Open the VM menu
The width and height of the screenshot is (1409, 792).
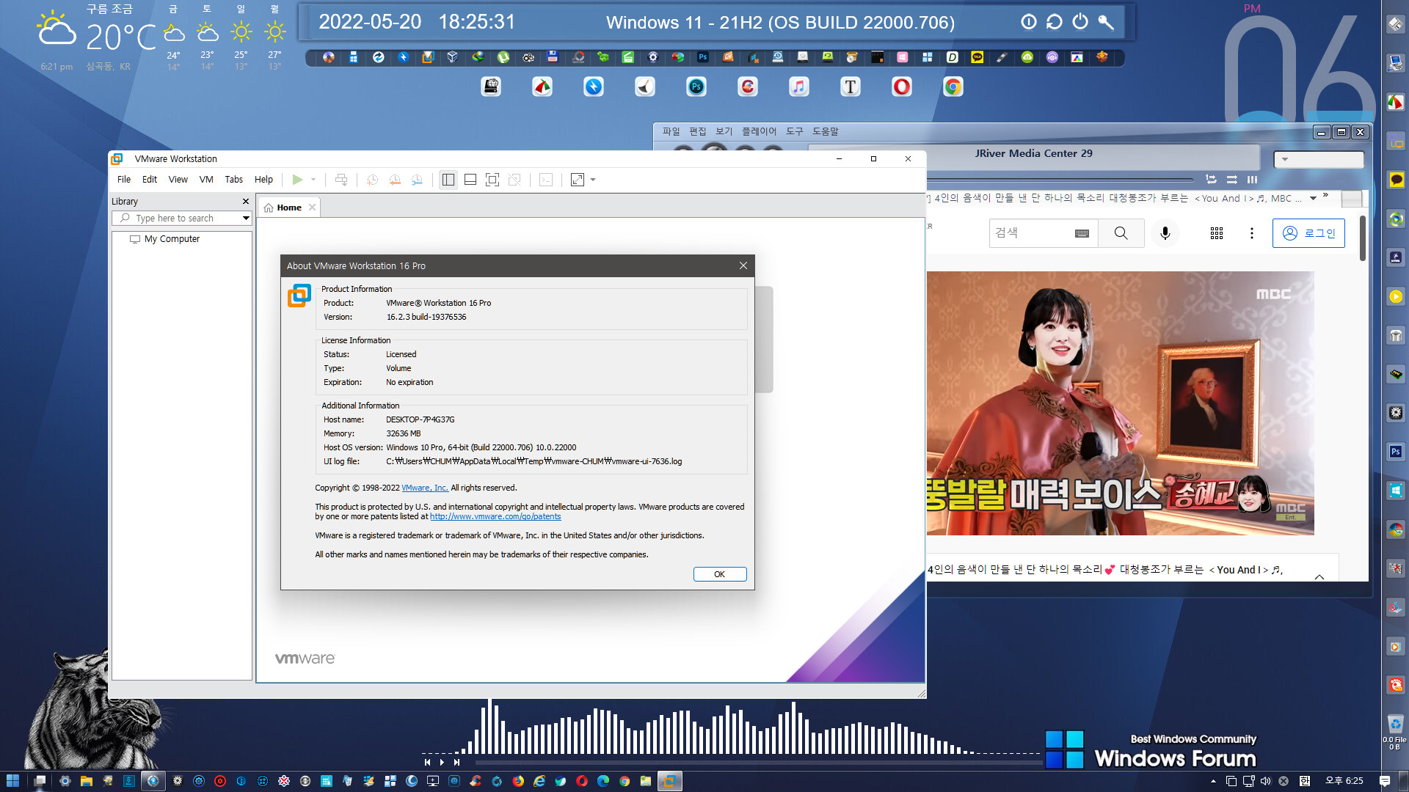coord(206,180)
